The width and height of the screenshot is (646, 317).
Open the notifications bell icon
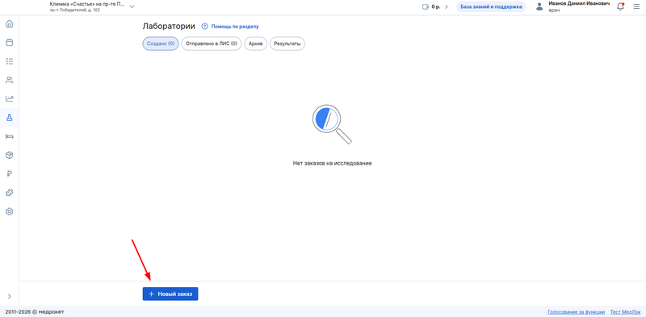tap(620, 6)
